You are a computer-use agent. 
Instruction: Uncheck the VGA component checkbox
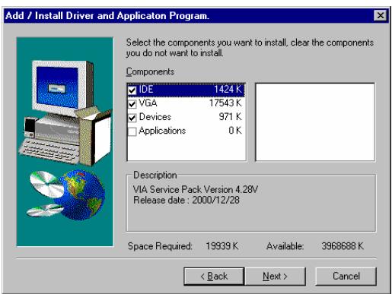point(132,104)
